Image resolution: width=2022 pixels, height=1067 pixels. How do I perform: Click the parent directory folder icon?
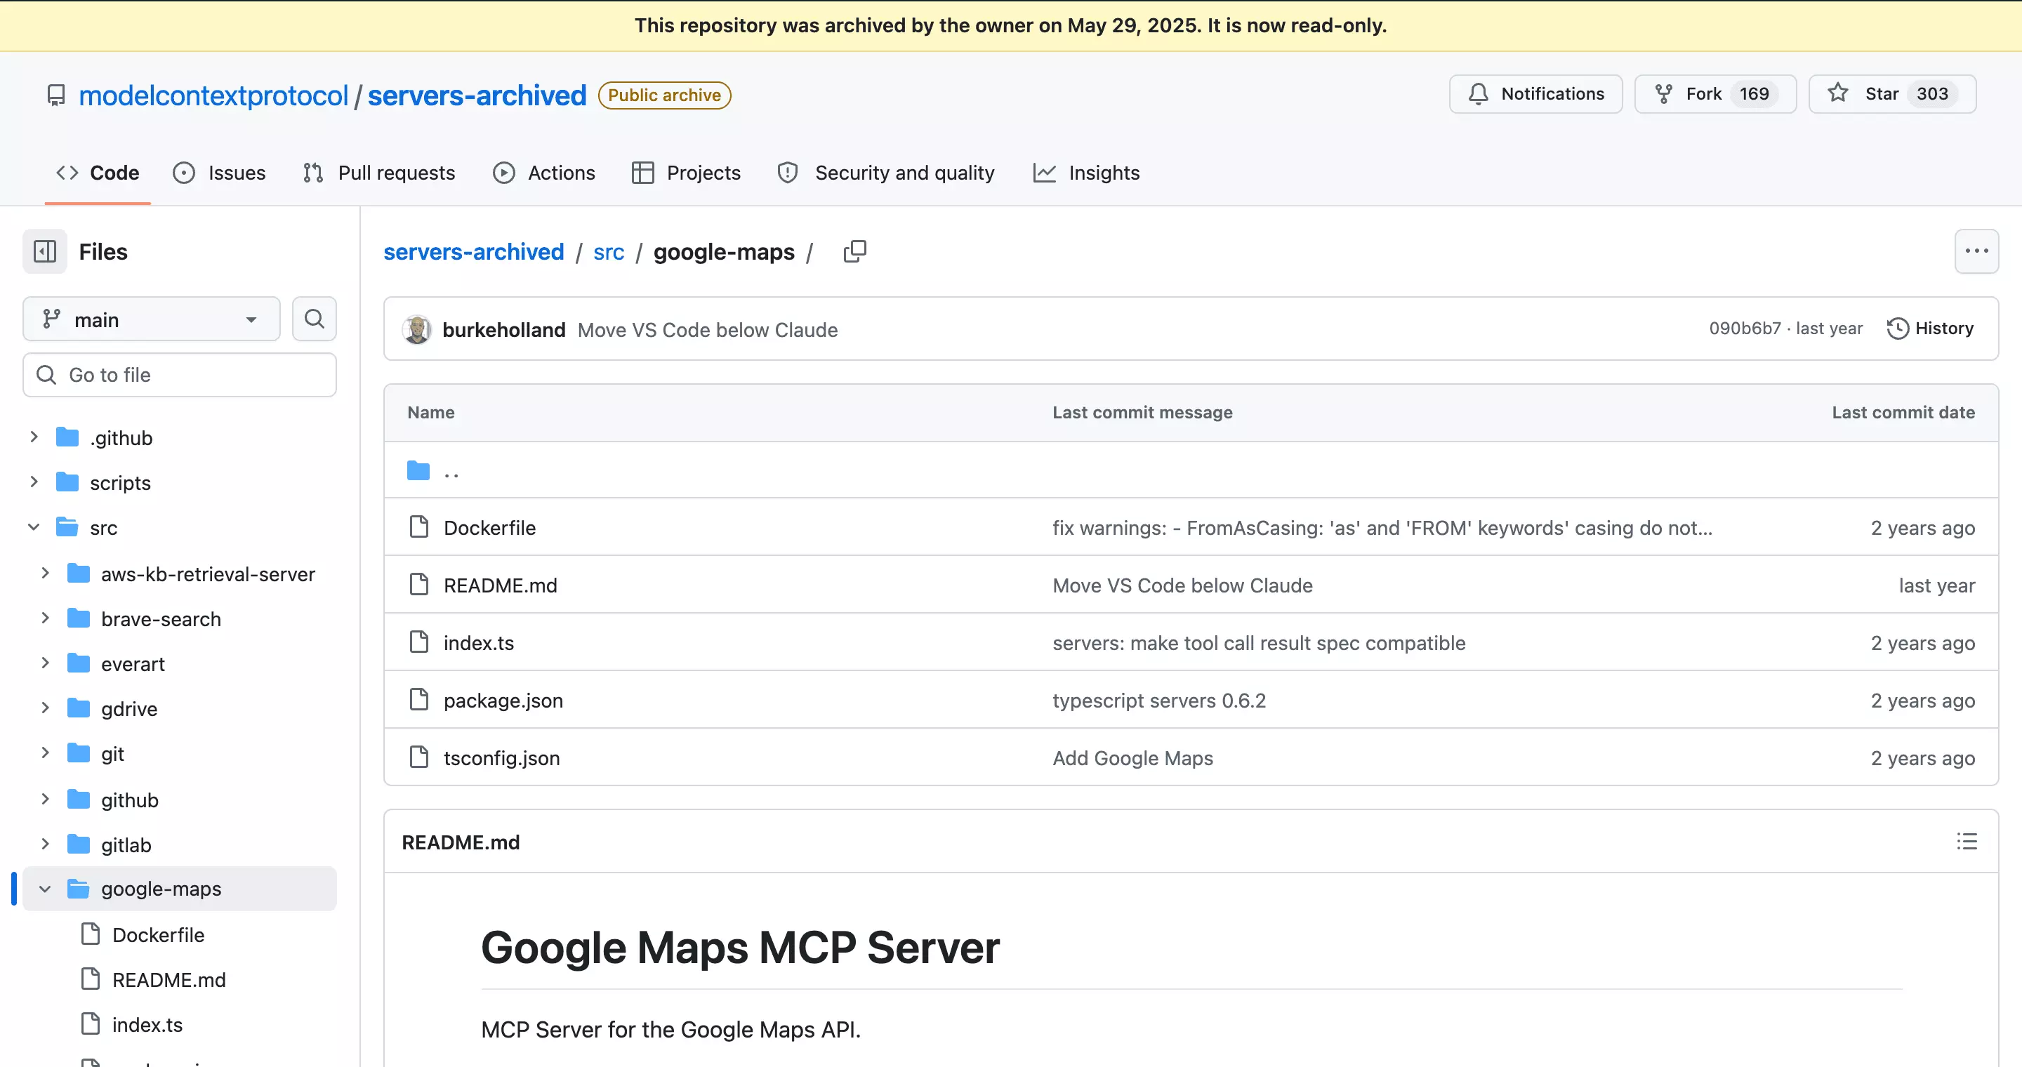[418, 471]
